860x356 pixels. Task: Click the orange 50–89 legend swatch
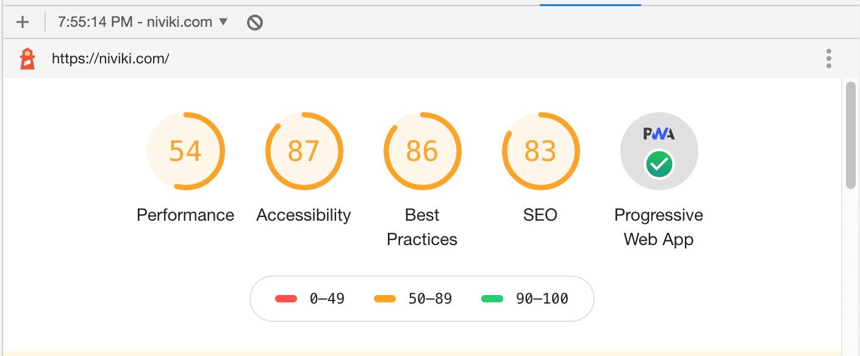point(385,299)
